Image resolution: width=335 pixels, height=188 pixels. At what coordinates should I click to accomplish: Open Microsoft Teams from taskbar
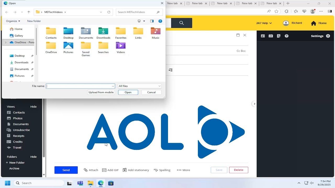[80, 183]
